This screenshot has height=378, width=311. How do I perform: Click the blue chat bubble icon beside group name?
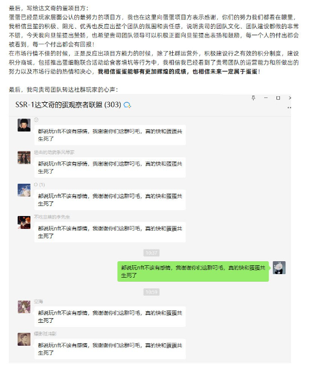[x=127, y=105]
